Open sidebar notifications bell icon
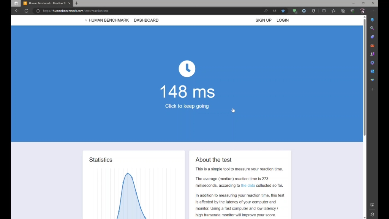The image size is (389, 219). click(x=372, y=20)
